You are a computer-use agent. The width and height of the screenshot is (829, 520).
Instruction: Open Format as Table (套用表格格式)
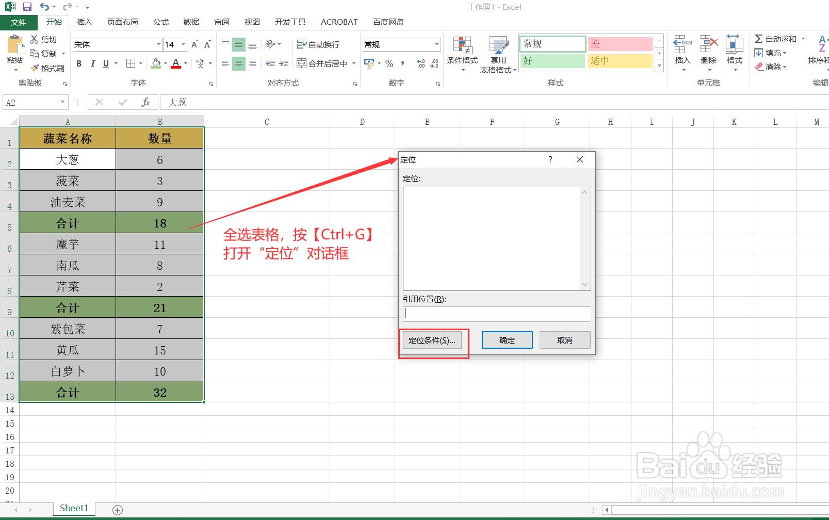click(x=498, y=54)
